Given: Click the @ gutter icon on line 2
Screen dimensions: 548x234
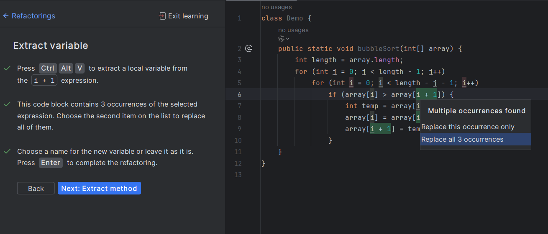Looking at the screenshot, I should (x=248, y=48).
